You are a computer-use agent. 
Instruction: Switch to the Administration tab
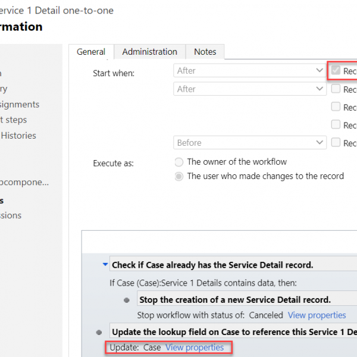pyautogui.click(x=149, y=52)
